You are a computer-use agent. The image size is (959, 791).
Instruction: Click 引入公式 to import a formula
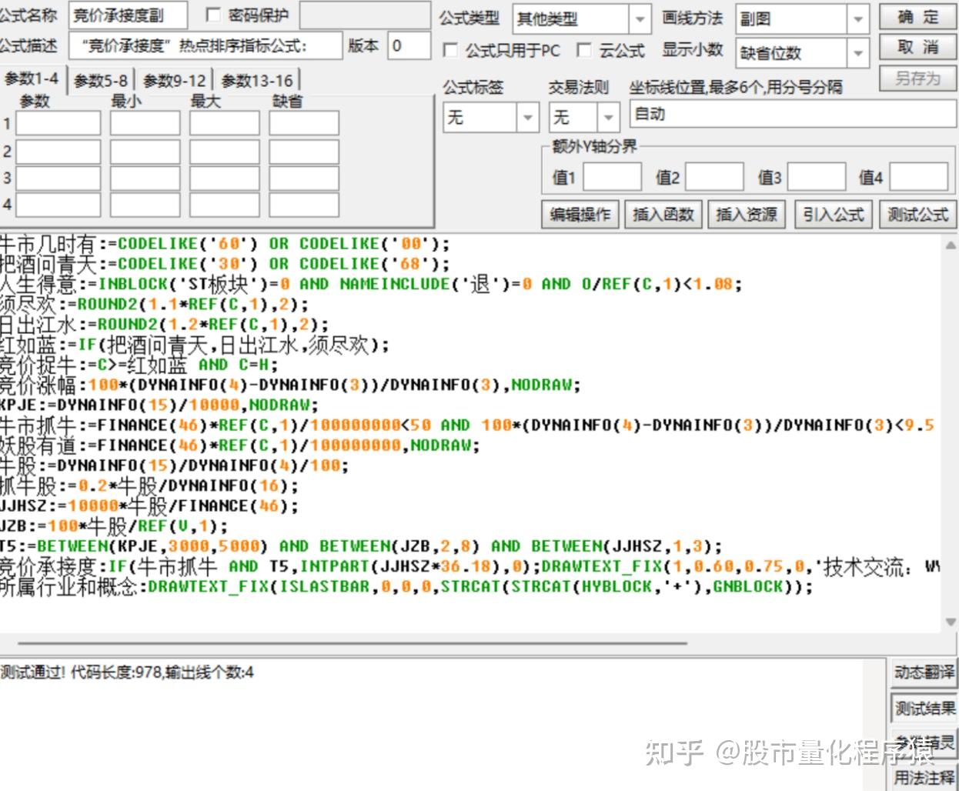click(x=833, y=214)
